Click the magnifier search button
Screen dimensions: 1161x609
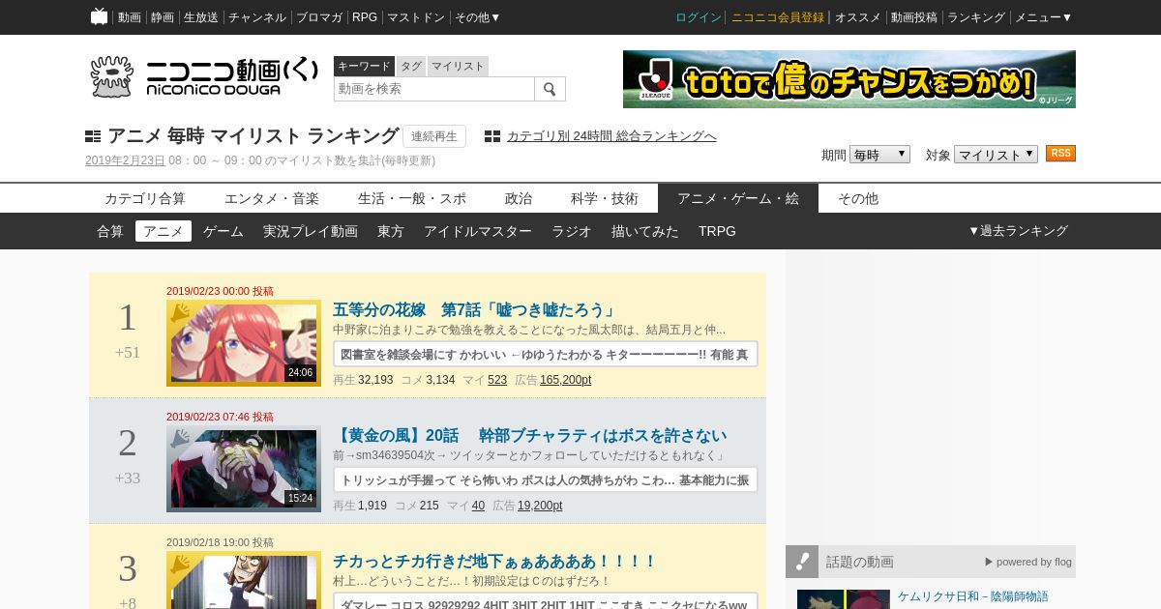[x=550, y=89]
